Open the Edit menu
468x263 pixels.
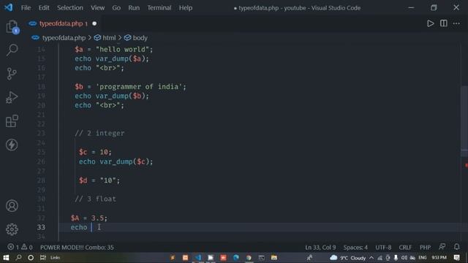click(x=44, y=8)
